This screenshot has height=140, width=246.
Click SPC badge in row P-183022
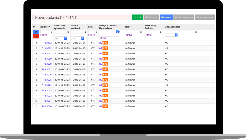pos(105,96)
